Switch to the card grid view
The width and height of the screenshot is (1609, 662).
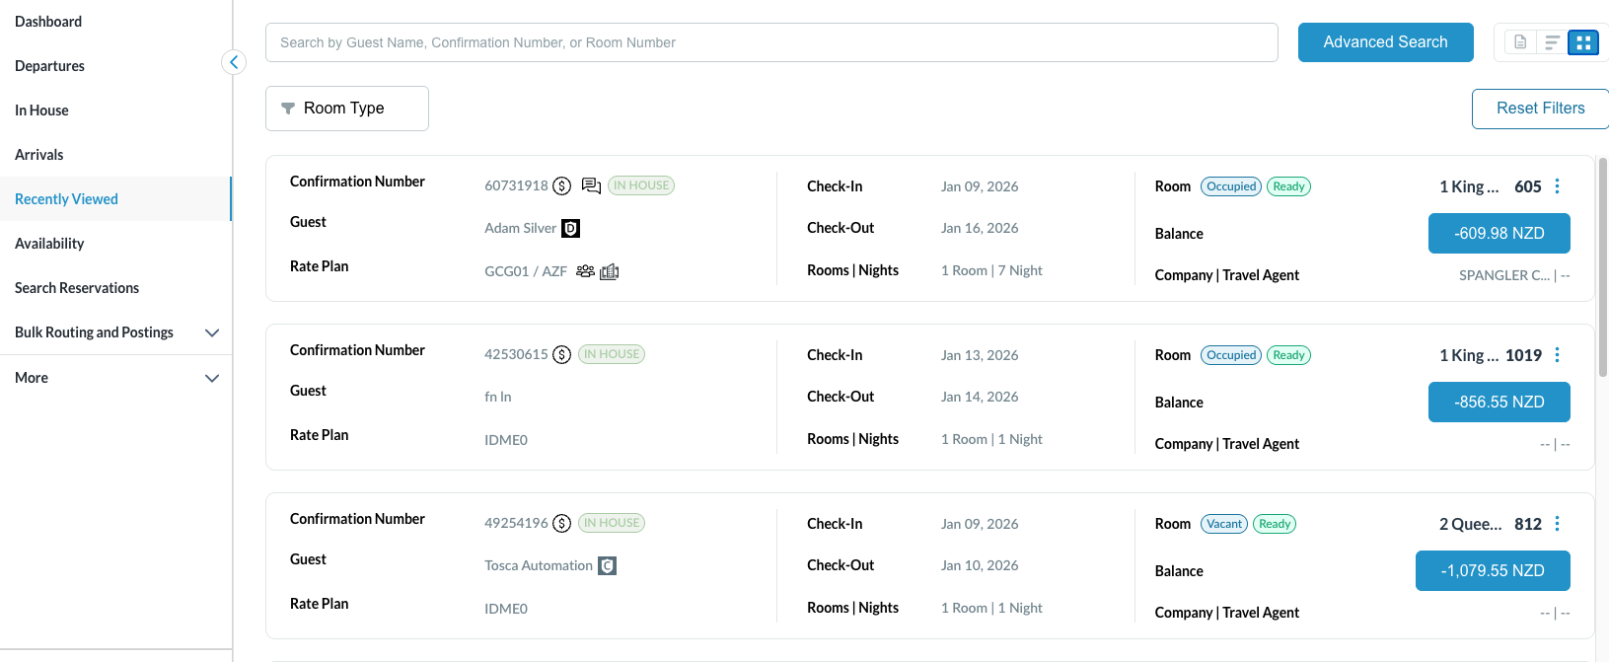coord(1582,42)
